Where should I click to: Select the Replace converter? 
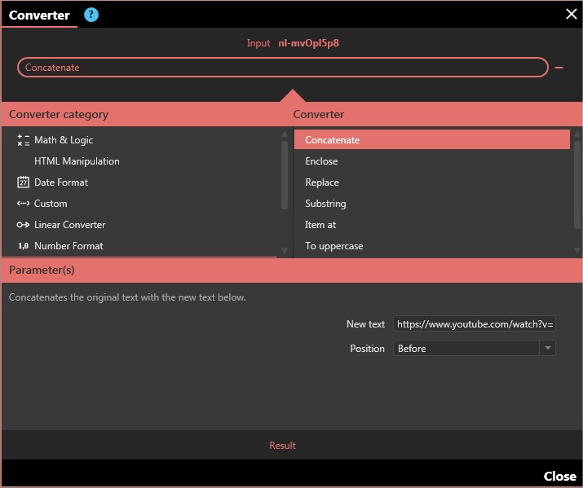pos(322,182)
